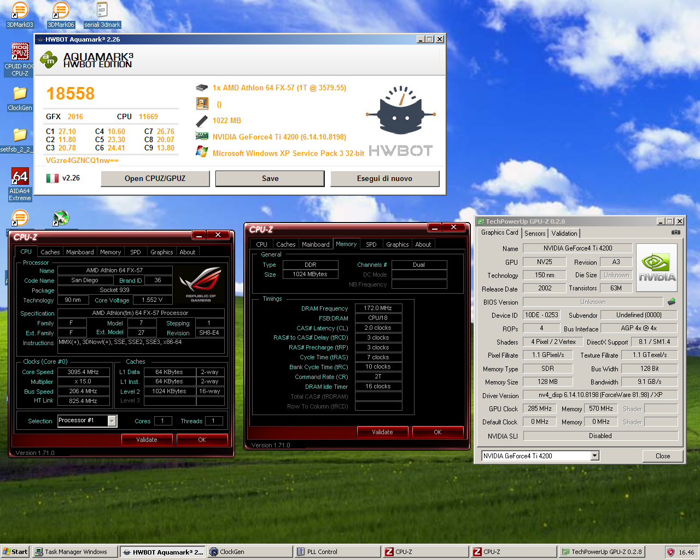Viewport: 700px width, 560px height.
Task: Open SPD tab in CPU-Z memory window
Action: click(x=371, y=244)
